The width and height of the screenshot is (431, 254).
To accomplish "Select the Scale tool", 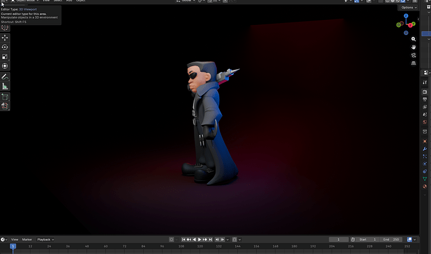I will coord(4,57).
